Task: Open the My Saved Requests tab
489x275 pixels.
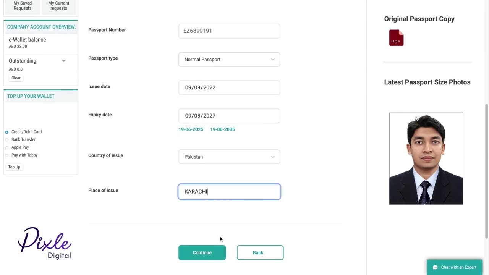Action: point(23,6)
